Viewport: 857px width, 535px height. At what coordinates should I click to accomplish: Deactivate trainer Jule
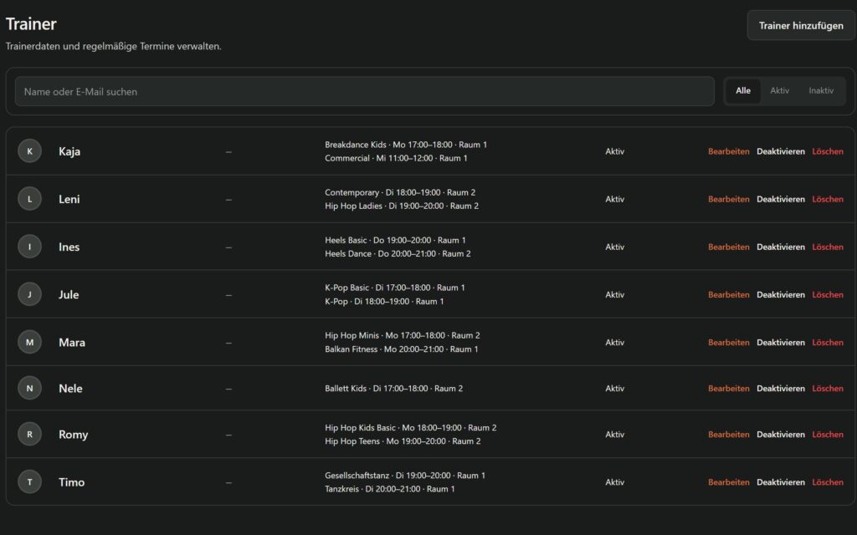point(781,294)
